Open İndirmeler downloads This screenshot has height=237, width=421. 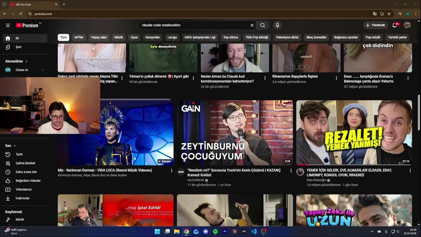(x=26, y=198)
